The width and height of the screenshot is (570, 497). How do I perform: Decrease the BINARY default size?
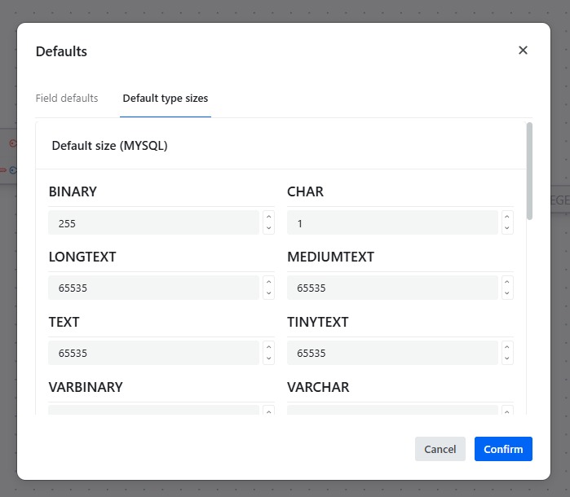pos(268,228)
